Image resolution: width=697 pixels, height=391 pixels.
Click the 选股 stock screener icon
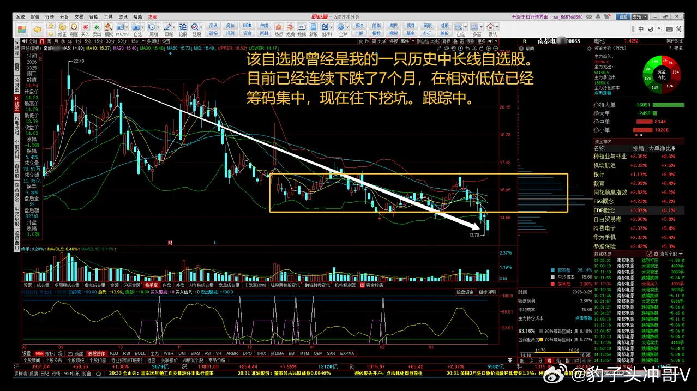click(195, 30)
